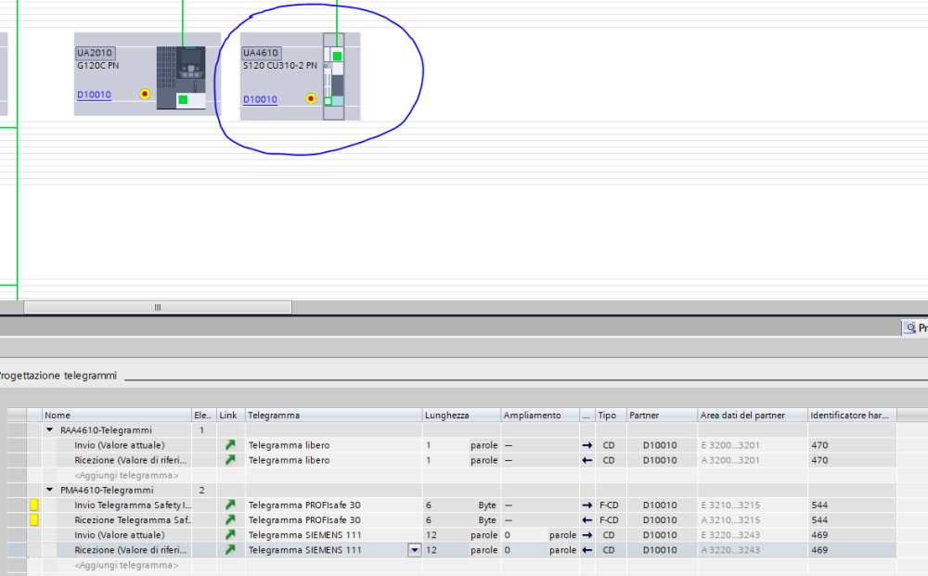Click yellow safety marker of Invio Telegramma Safety
This screenshot has width=928, height=576.
[x=34, y=505]
